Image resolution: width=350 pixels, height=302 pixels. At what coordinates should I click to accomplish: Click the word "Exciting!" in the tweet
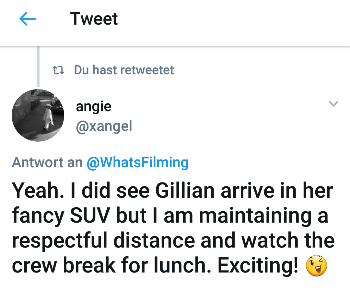pos(258,265)
